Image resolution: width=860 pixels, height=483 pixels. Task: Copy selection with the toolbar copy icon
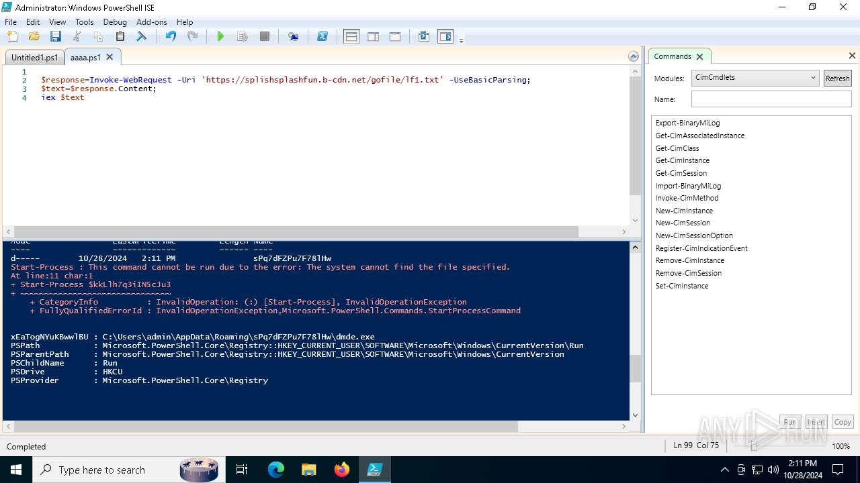pos(98,37)
